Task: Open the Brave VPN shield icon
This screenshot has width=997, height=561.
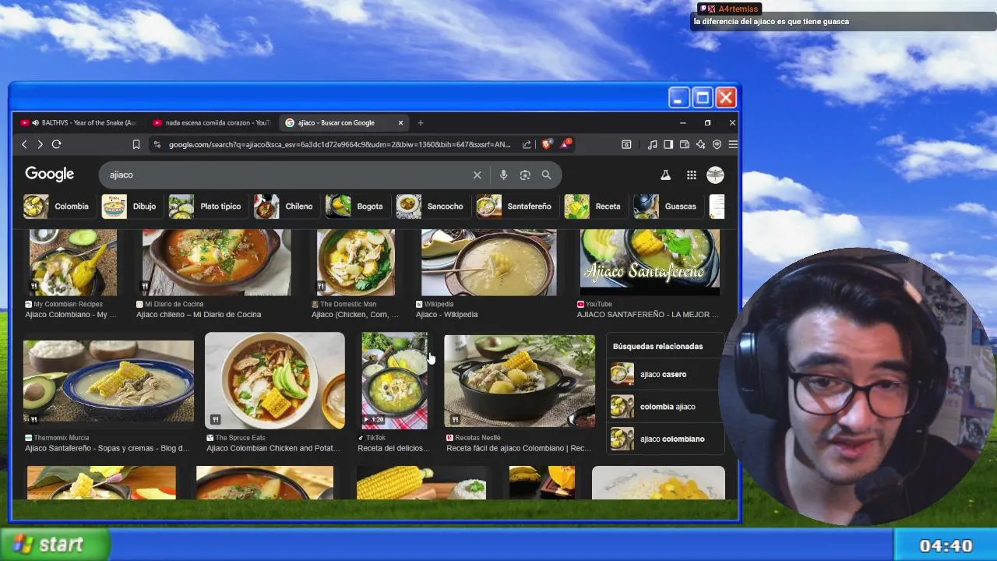Action: coord(717,144)
